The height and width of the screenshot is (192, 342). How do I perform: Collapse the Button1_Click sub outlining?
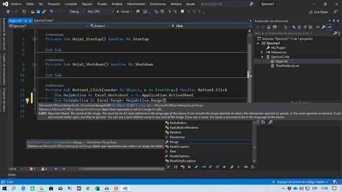tap(35, 90)
